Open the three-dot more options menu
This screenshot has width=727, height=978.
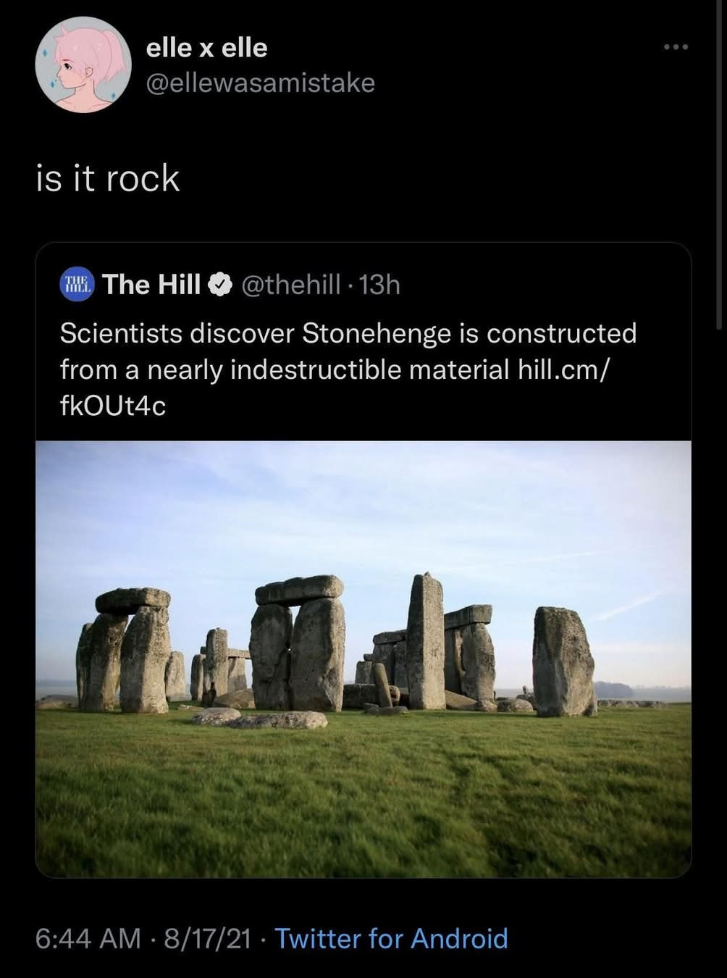(676, 48)
